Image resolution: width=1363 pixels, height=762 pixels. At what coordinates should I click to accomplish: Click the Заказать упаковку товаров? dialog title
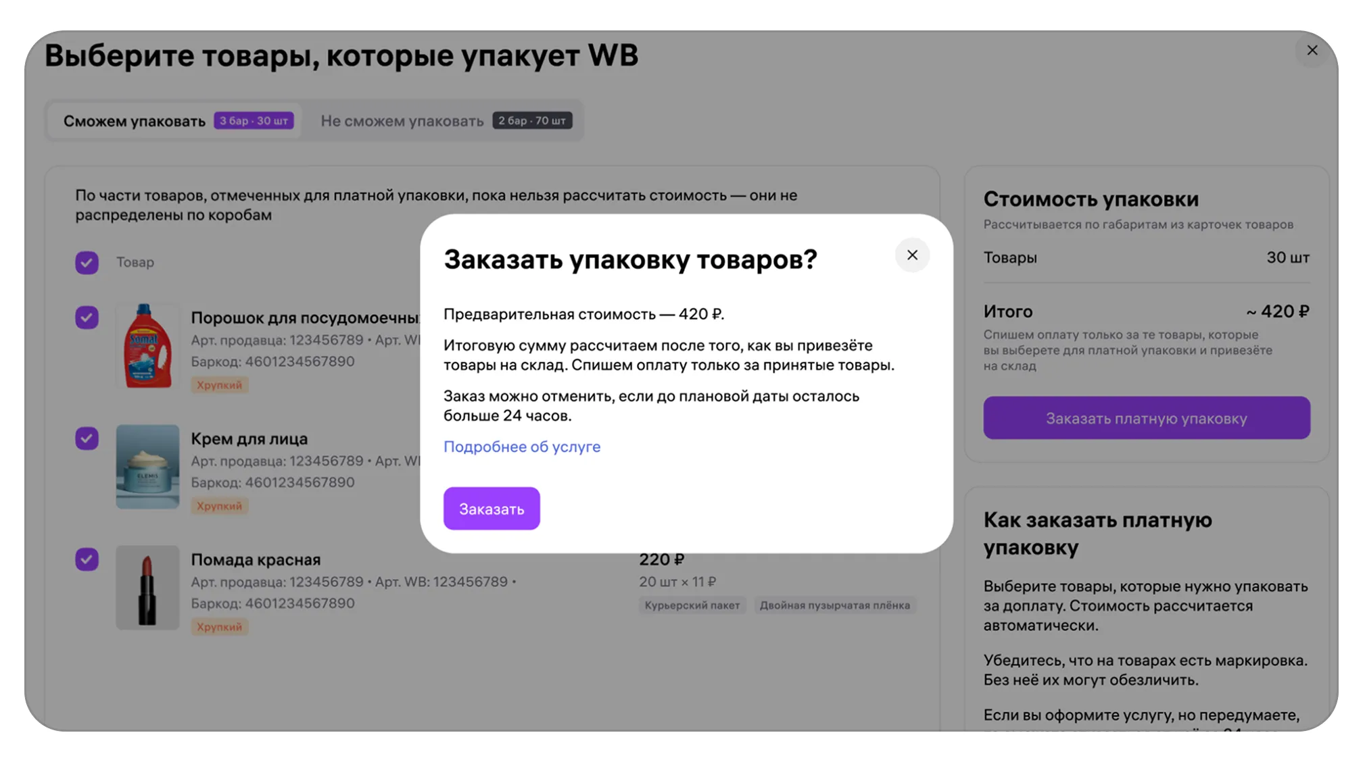click(630, 259)
